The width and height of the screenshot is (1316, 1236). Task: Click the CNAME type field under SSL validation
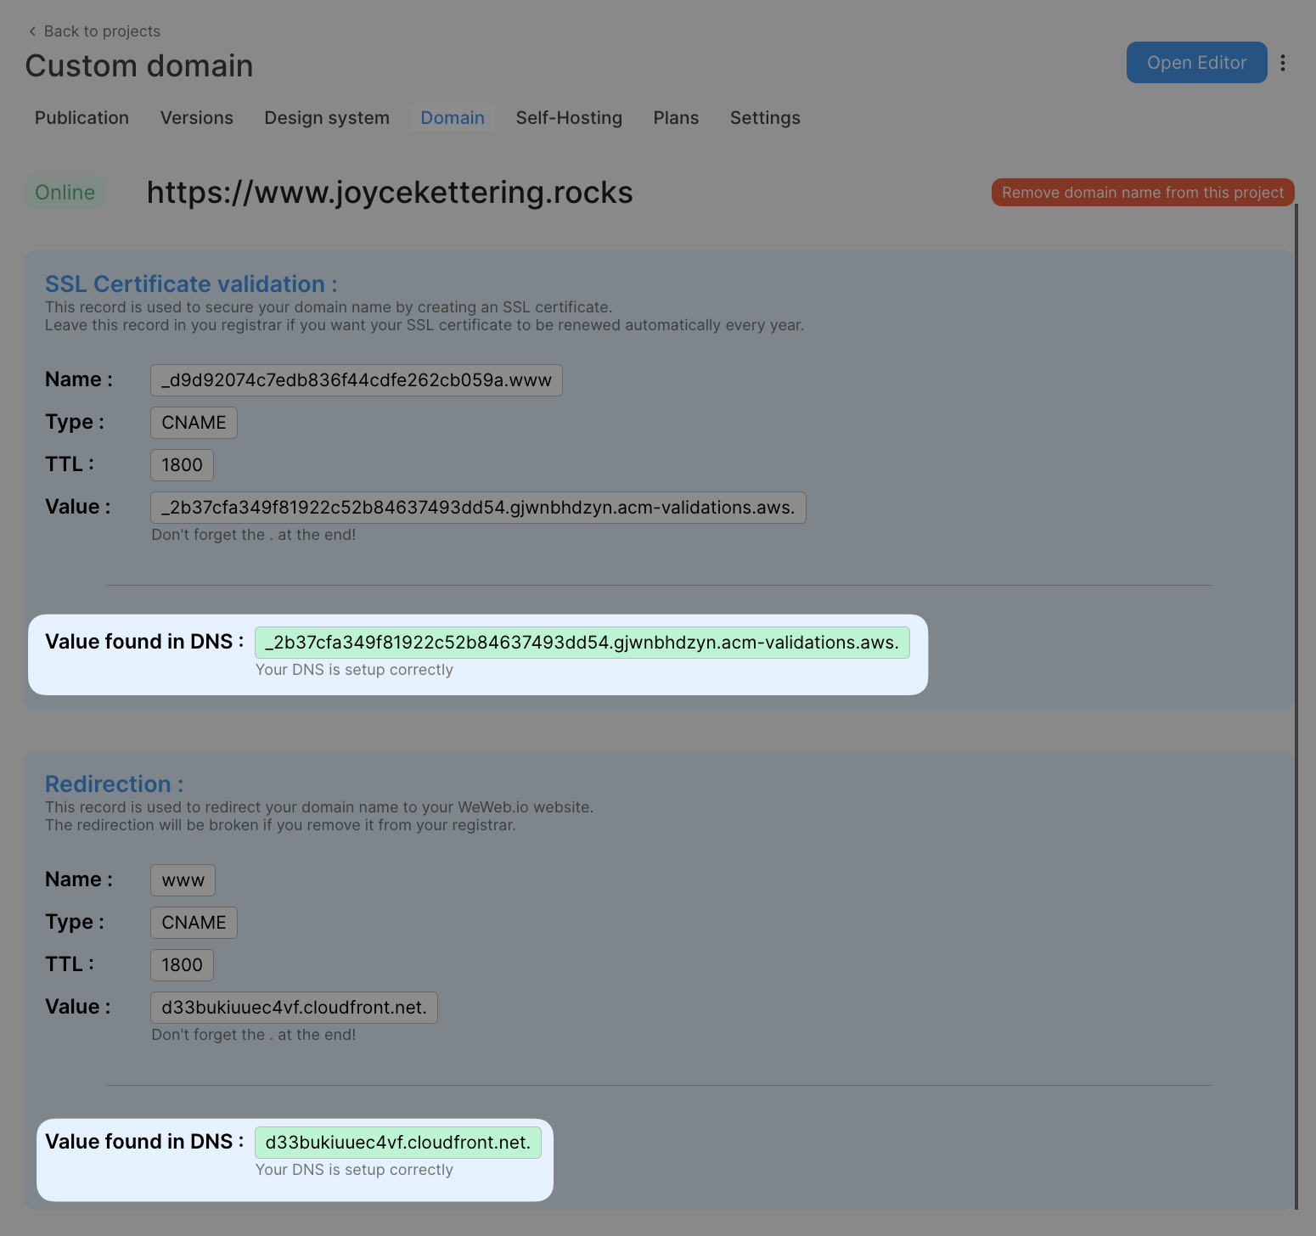[x=193, y=422]
